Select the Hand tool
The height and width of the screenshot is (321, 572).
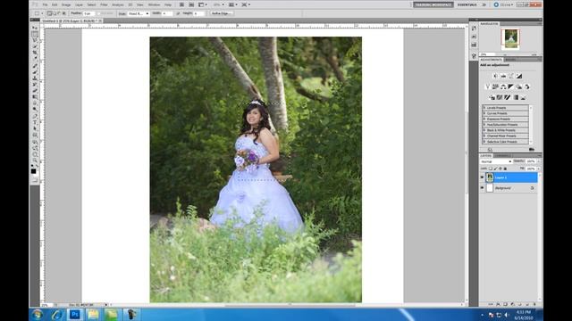pos(35,154)
